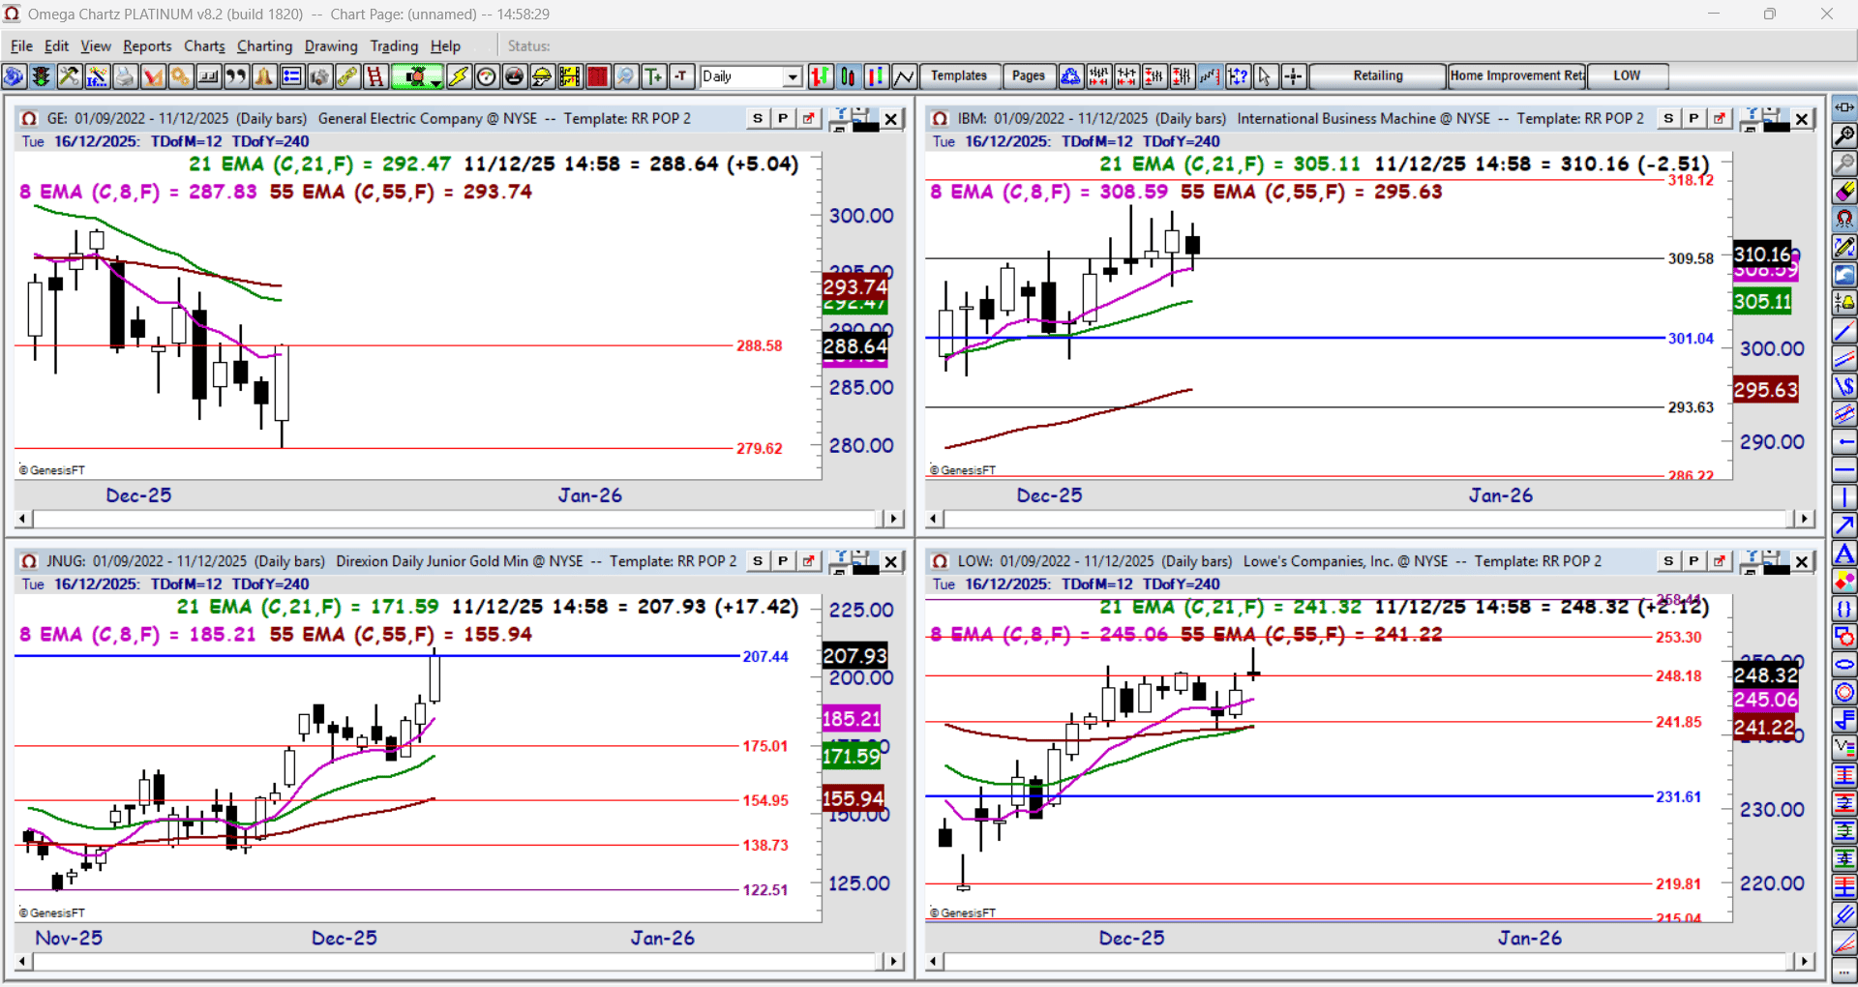Toggle the S button on GE chart
Viewport: 1858px width, 987px height.
click(x=758, y=119)
